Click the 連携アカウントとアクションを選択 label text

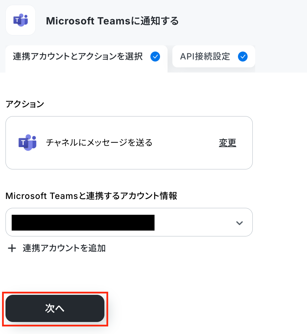[78, 57]
